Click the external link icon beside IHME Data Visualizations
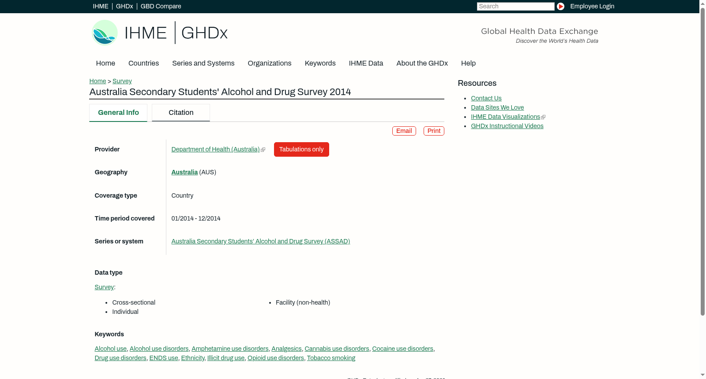706x379 pixels. click(543, 117)
